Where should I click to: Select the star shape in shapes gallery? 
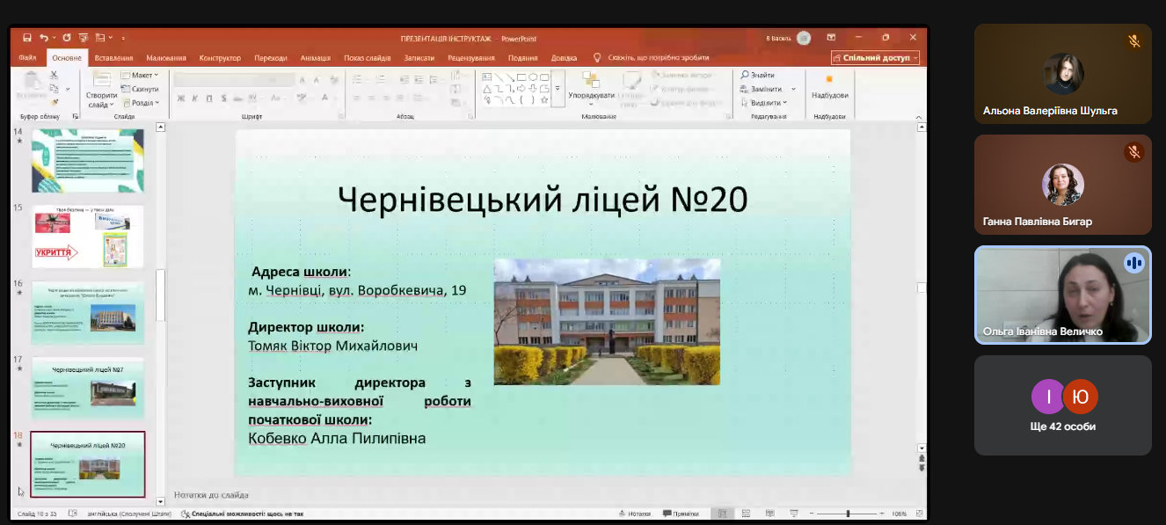pos(544,99)
